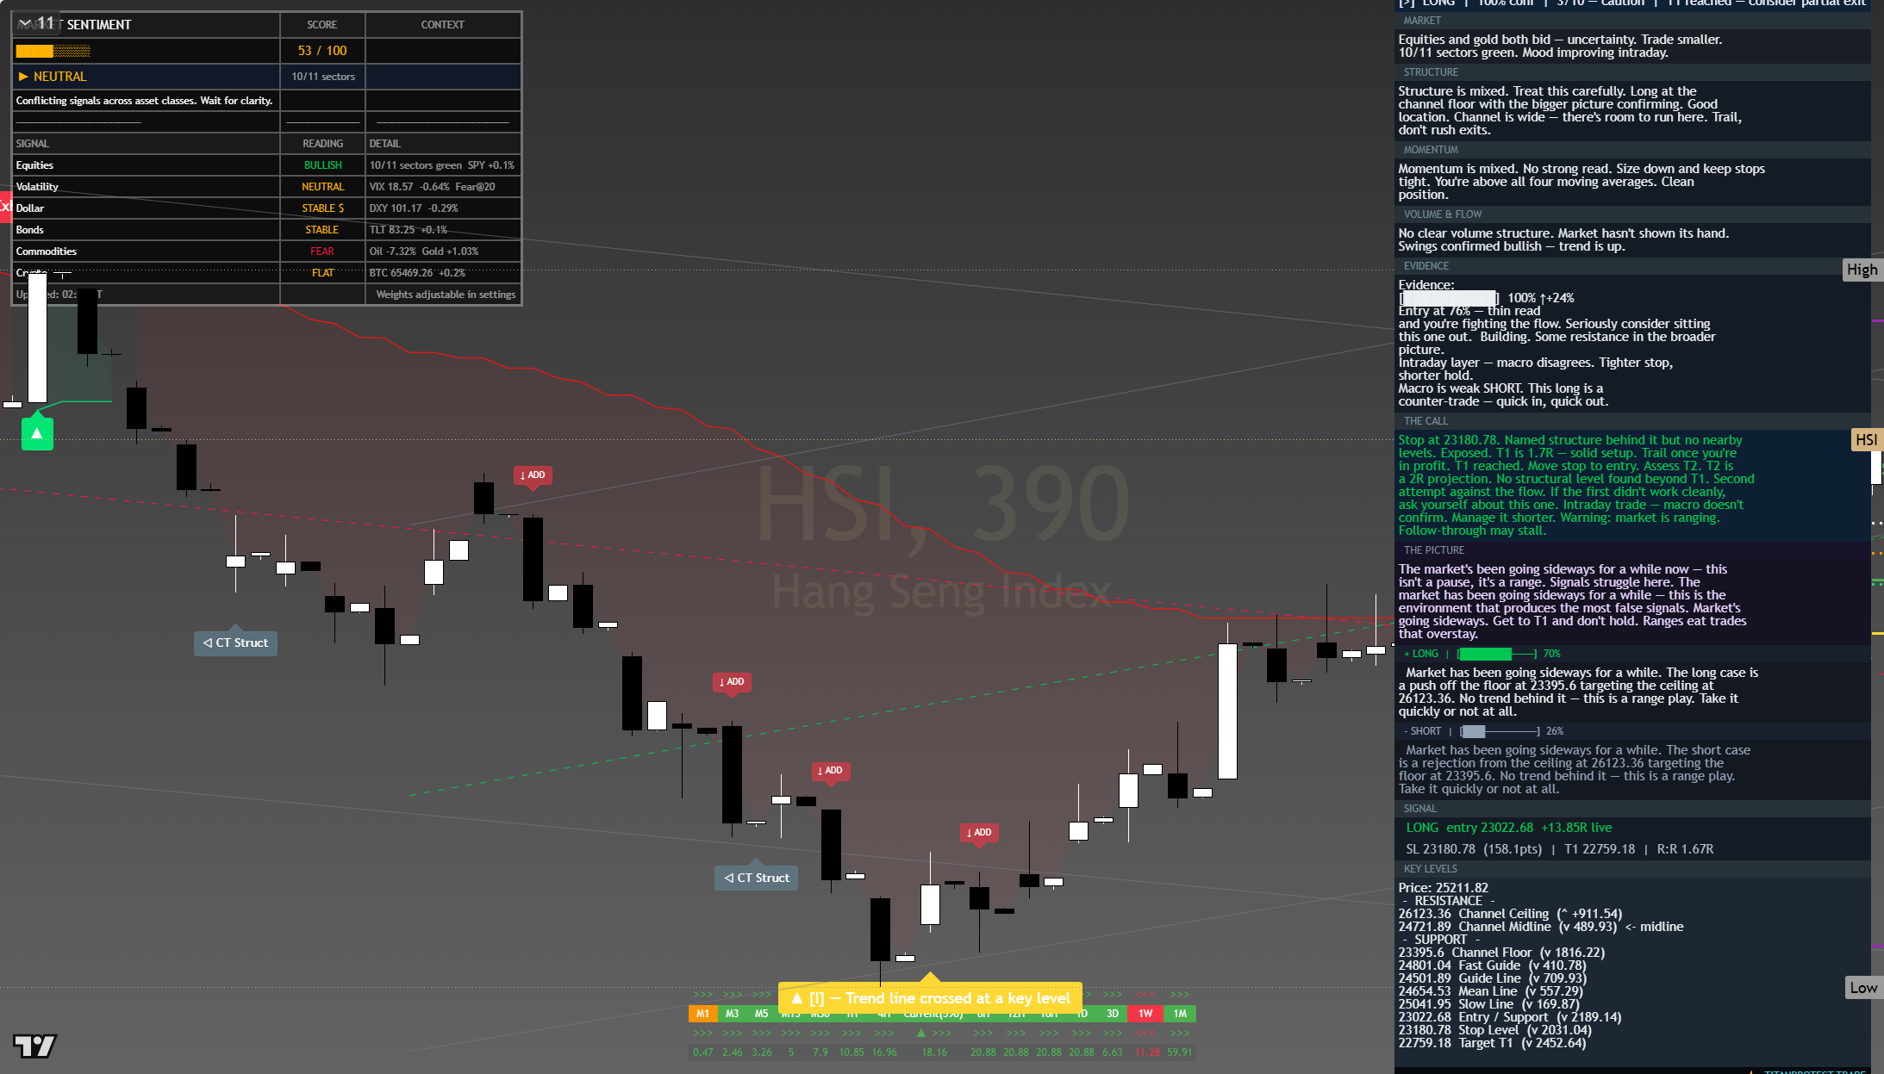Screen dimensions: 1884x1074
Task: Click the green triangle on Current timeframe row
Action: pos(921,1033)
